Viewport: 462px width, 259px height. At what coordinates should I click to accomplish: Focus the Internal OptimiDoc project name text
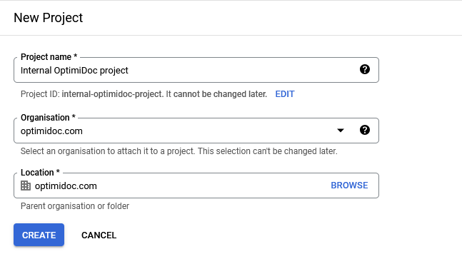[x=74, y=71]
